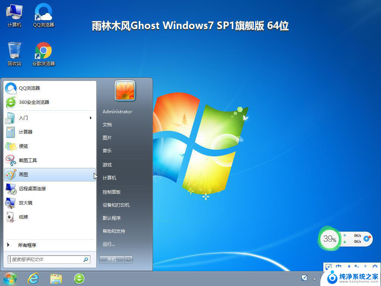Start the 纸牌 solitaire game
This screenshot has width=381, height=286.
[50, 217]
